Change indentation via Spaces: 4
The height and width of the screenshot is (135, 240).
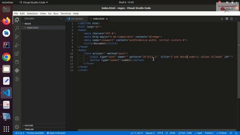click(x=150, y=133)
